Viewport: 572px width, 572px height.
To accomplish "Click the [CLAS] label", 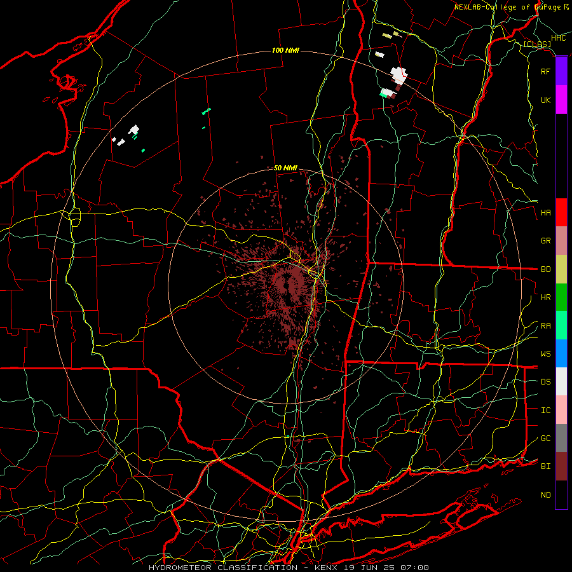I will tap(537, 44).
